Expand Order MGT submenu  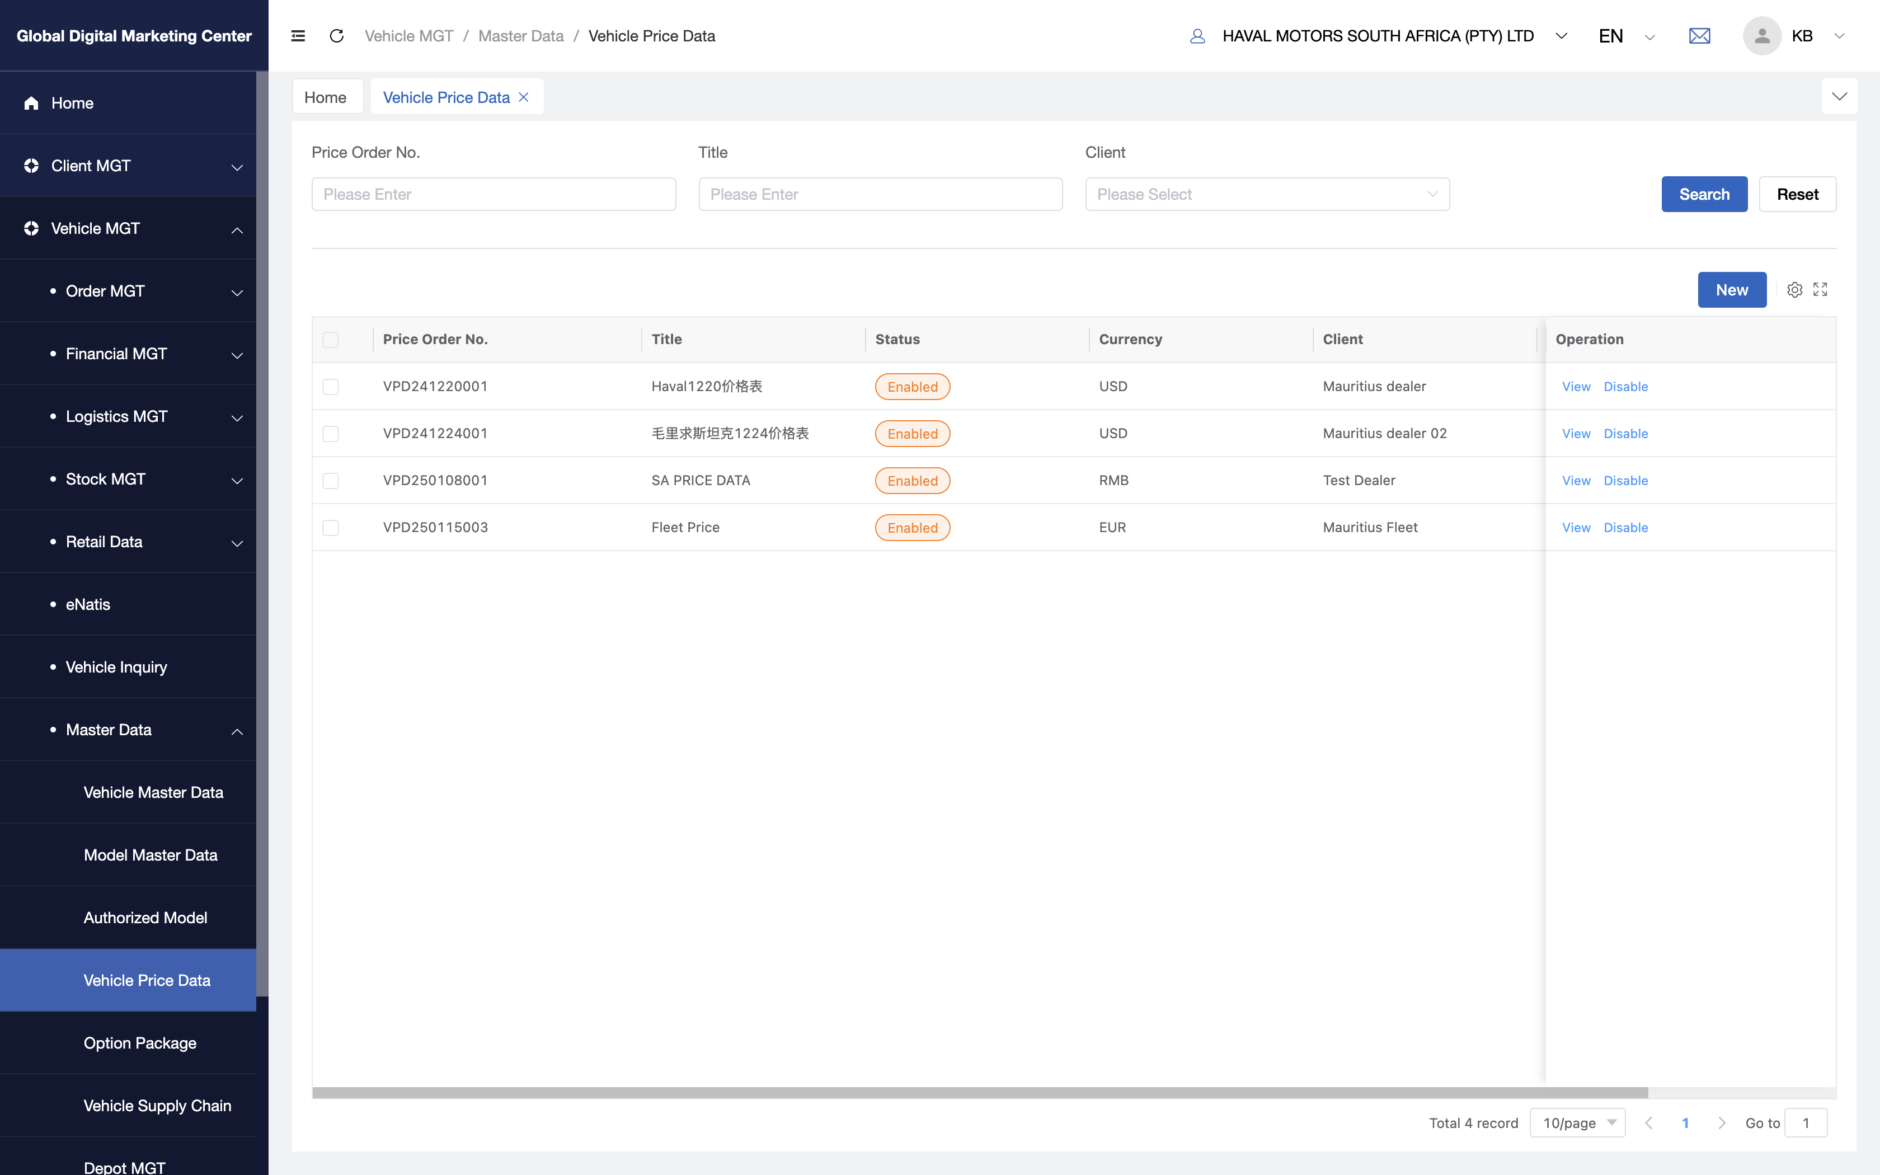point(237,292)
